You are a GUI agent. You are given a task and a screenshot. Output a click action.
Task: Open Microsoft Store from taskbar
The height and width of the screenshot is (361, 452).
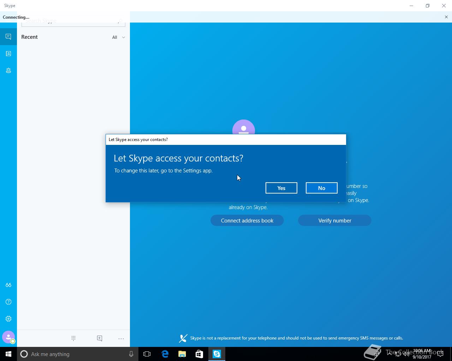[200, 354]
